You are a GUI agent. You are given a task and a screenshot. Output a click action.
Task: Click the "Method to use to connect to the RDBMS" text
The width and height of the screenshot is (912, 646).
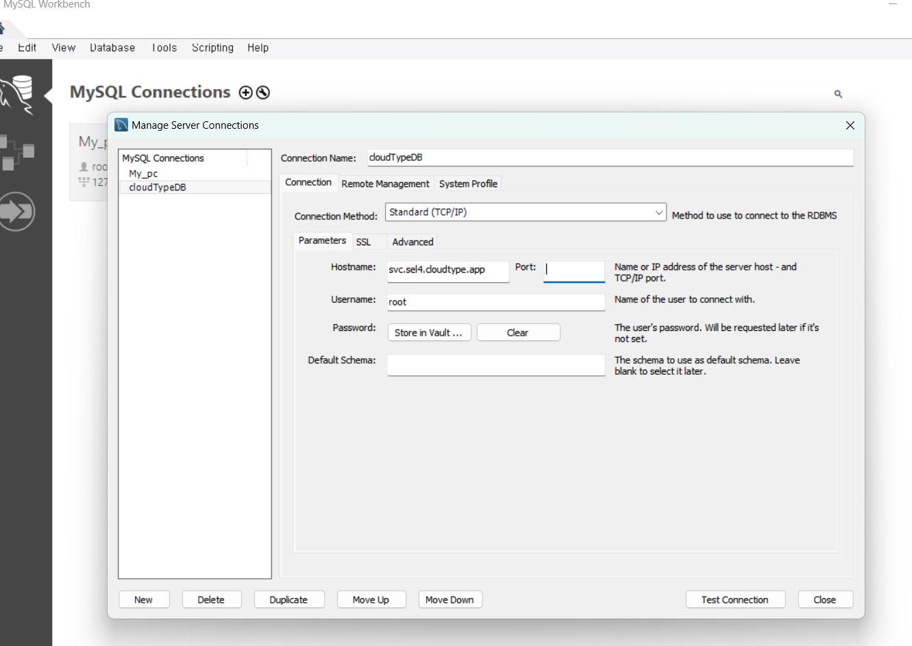pyautogui.click(x=754, y=215)
